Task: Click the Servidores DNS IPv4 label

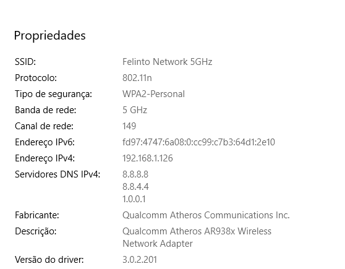Action: coord(57,174)
